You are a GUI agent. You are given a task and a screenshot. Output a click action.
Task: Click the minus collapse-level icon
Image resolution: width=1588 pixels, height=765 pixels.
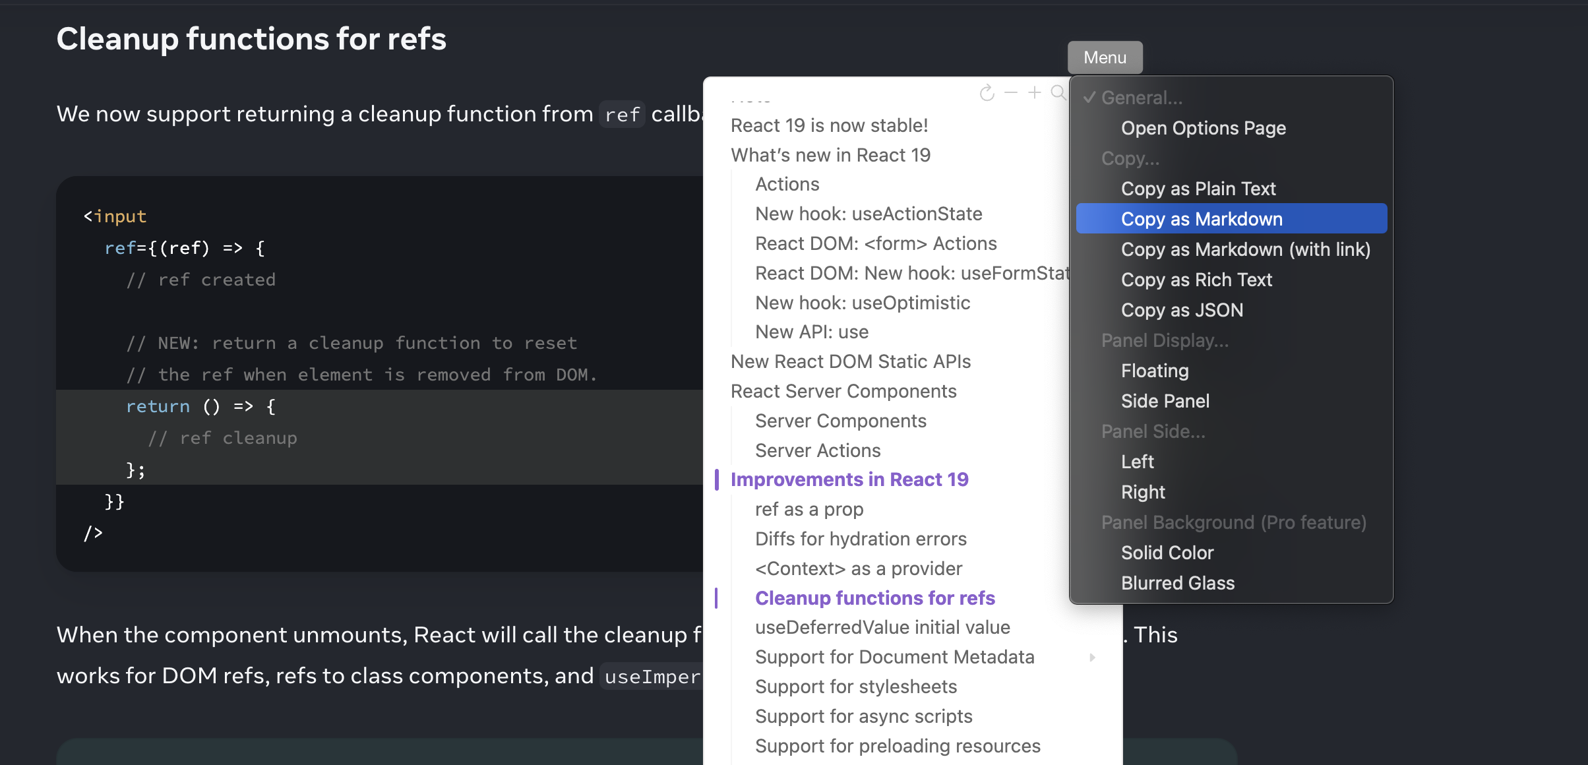[x=1011, y=93]
